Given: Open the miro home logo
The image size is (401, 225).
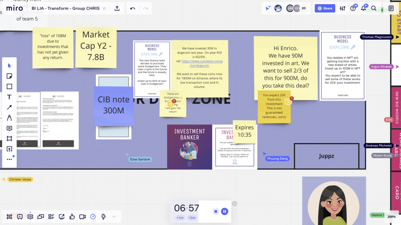Looking at the screenshot, I should click(x=14, y=8).
